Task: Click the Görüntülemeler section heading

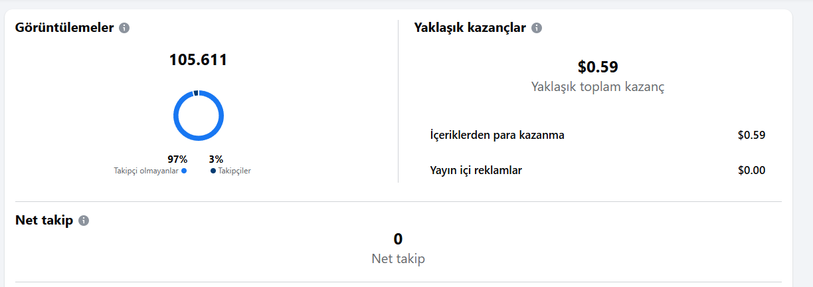Action: tap(65, 28)
